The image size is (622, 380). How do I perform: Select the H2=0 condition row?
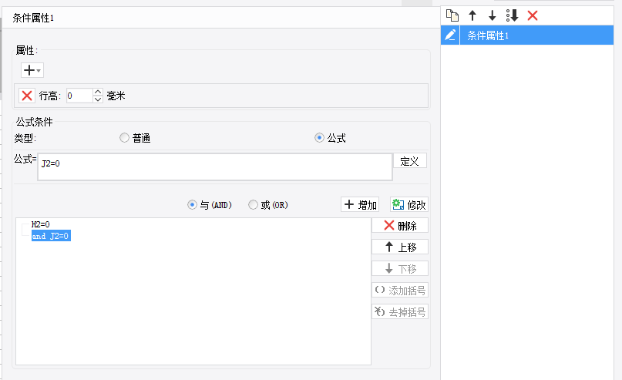40,224
